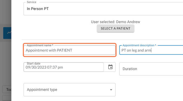Open the calendar date picker icon
Image resolution: width=183 pixels, height=101 pixels.
110,67
